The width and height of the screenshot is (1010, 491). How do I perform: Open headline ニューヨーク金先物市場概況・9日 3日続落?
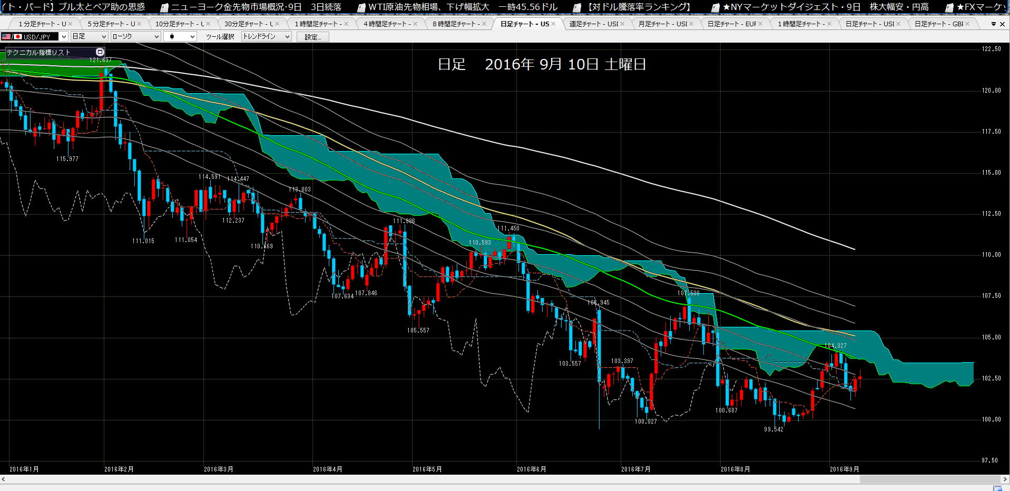coord(256,7)
